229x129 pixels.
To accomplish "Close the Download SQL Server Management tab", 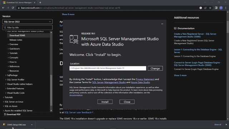I will (x=35, y=3).
